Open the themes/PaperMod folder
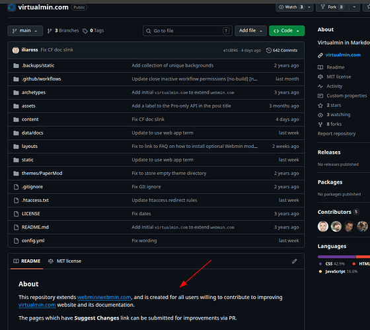370x330 pixels. click(42, 173)
